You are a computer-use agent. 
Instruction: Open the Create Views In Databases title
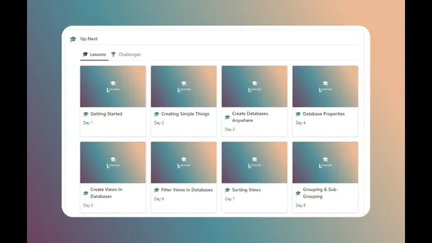[x=106, y=193]
